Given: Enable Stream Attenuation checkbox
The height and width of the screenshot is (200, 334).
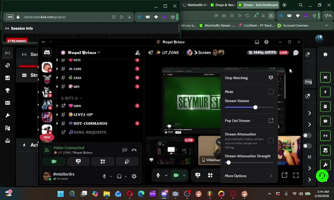Looking at the screenshot, I should pos(271,141).
